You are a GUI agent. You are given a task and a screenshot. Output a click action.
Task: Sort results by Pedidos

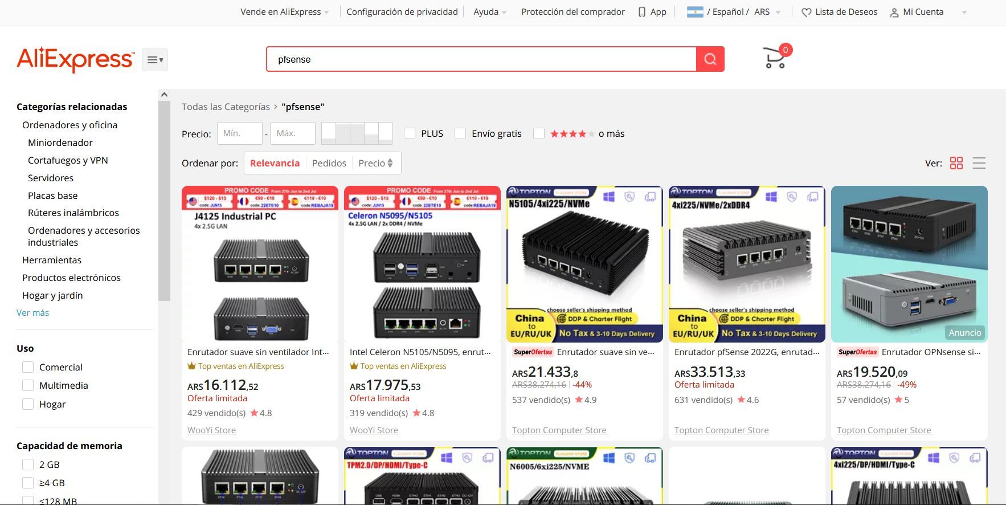click(329, 163)
